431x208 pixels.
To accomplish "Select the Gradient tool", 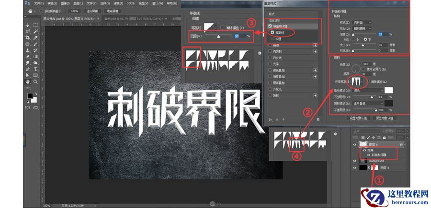I will (35, 57).
